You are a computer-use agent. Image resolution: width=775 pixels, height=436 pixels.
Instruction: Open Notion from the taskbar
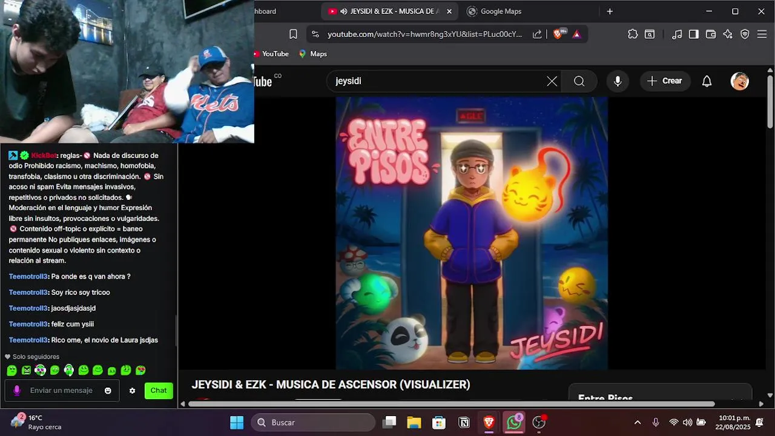pos(464,422)
